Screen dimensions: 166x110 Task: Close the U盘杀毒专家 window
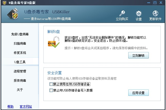pyautogui.click(x=161, y=3)
